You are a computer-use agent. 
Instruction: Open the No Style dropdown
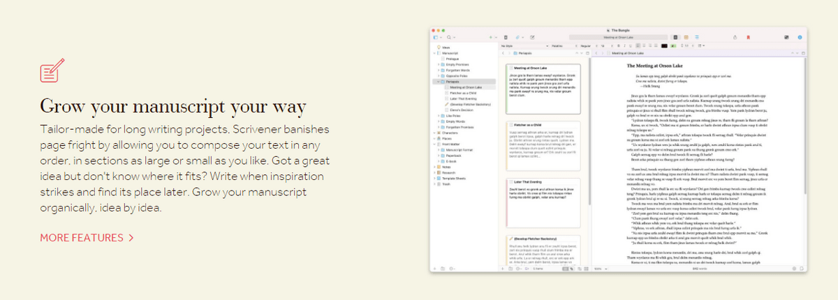pyautogui.click(x=524, y=46)
